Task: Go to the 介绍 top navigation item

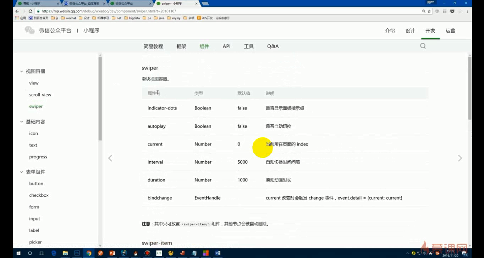Action: point(390,30)
